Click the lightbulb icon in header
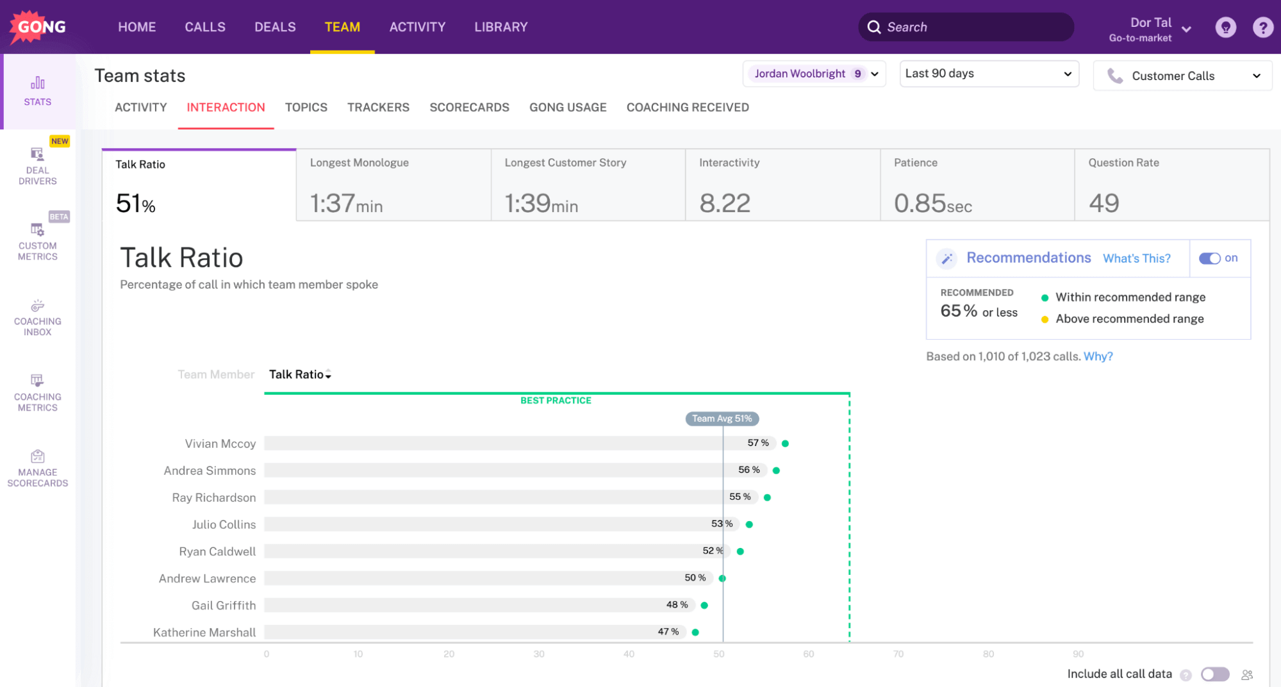 pyautogui.click(x=1225, y=28)
